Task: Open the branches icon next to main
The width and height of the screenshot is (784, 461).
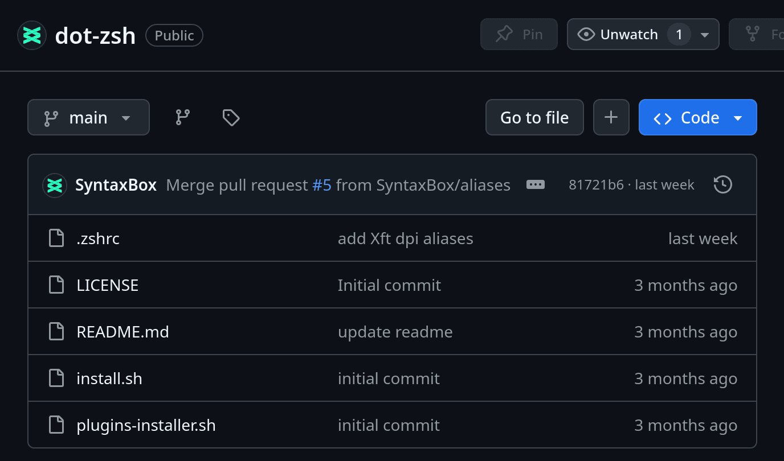Action: [x=182, y=117]
